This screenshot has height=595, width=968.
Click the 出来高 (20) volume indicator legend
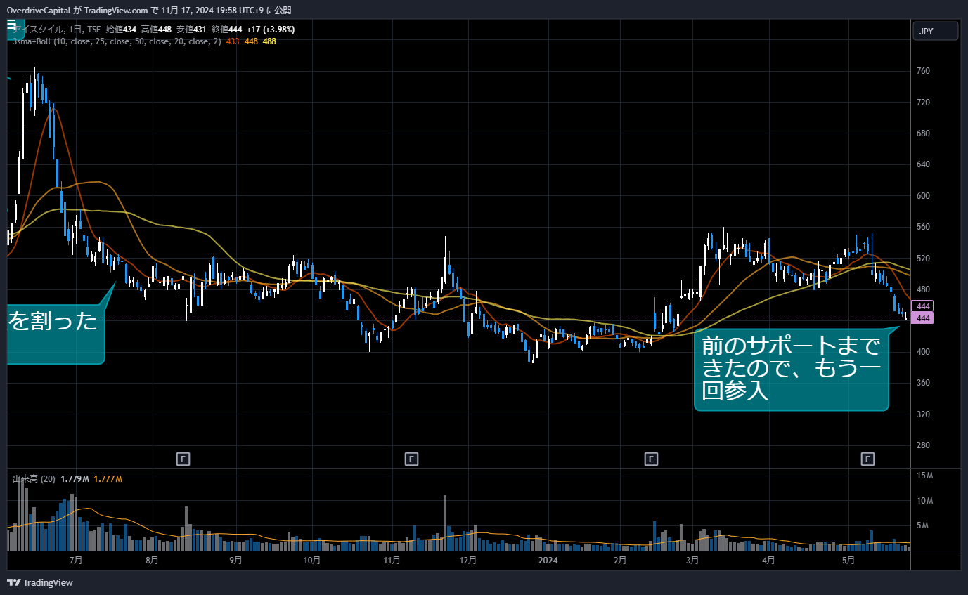[34, 479]
